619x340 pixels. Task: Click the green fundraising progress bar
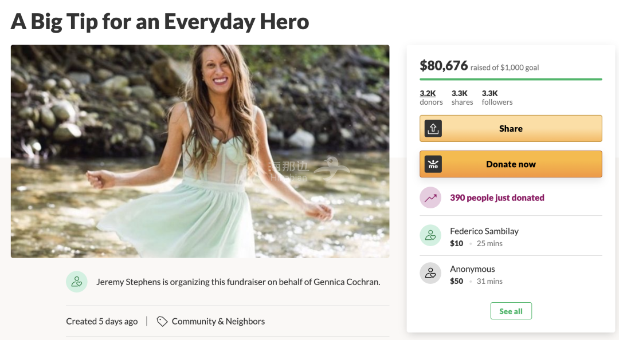click(511, 80)
